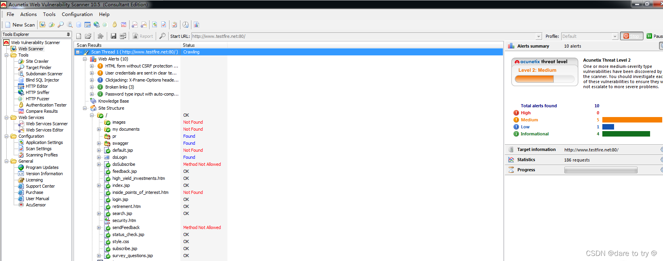Click the Statistics section header
Screen dimensions: 663x261
click(526, 160)
